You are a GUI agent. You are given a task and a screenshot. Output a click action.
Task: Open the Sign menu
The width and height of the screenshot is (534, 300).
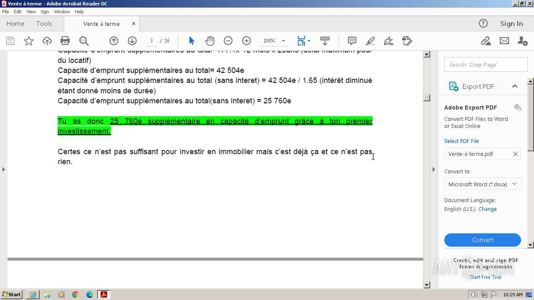pos(45,12)
